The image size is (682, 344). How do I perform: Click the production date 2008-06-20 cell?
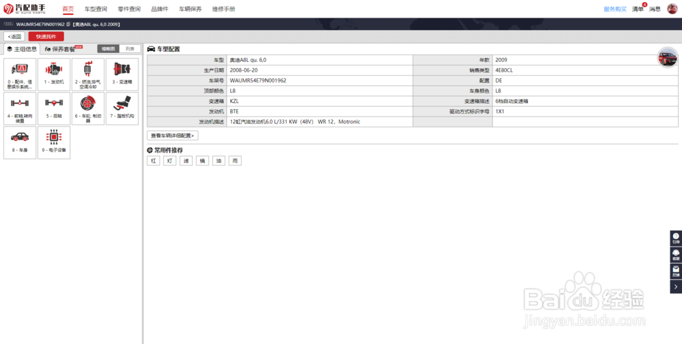click(320, 70)
